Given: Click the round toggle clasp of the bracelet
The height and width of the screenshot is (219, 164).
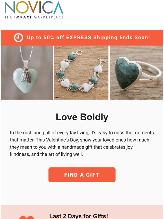Looking at the screenshot, I should pyautogui.click(x=79, y=53).
